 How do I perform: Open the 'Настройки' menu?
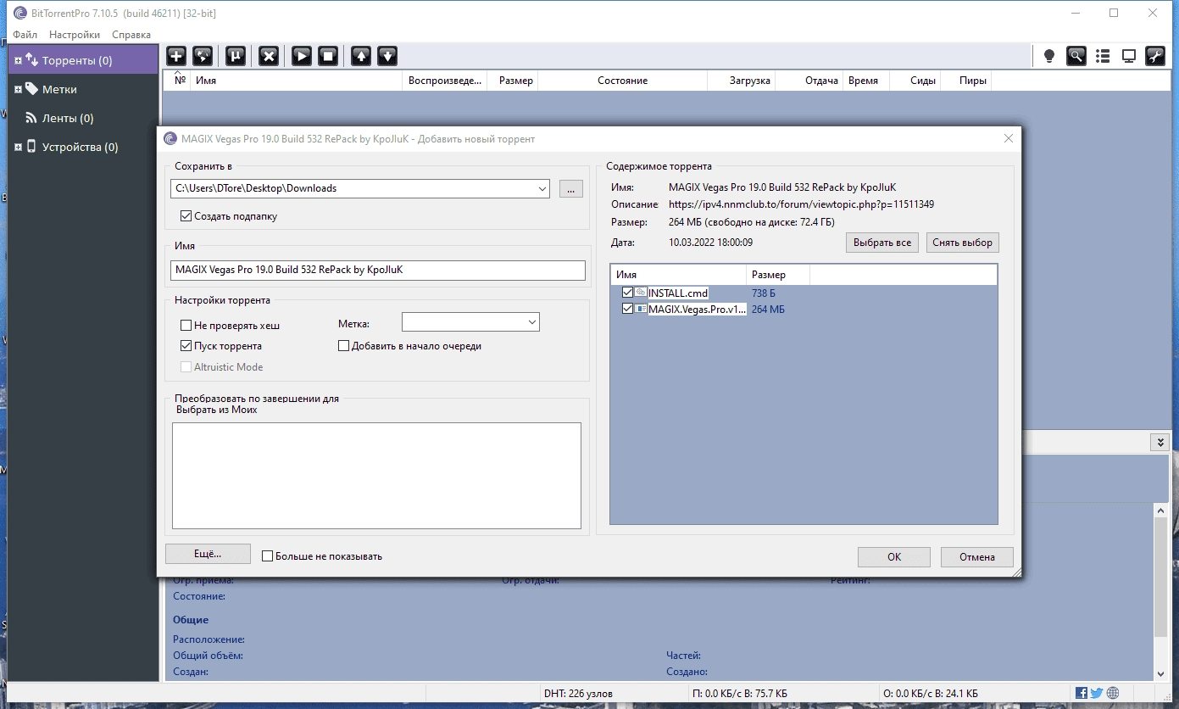75,35
